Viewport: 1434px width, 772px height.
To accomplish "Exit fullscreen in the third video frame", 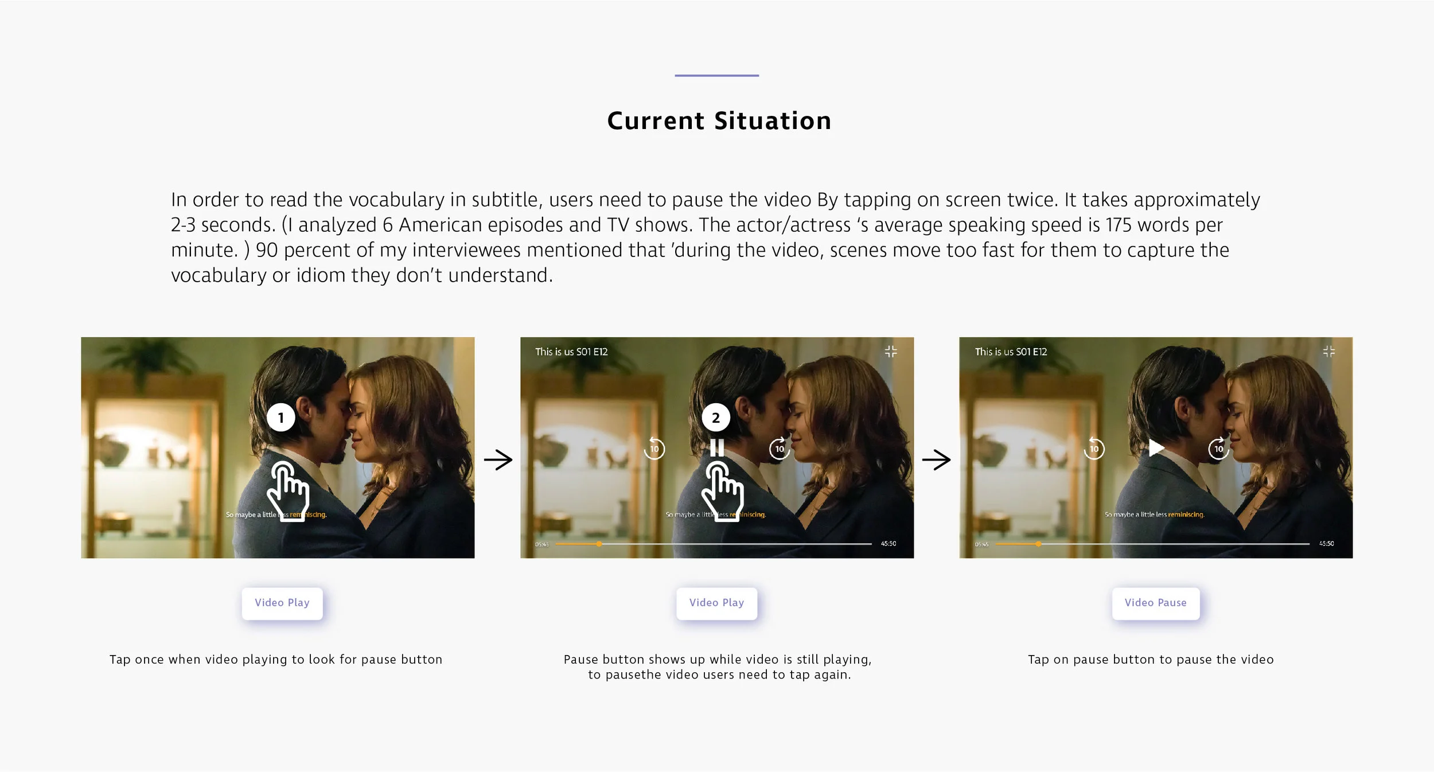I will [1328, 352].
